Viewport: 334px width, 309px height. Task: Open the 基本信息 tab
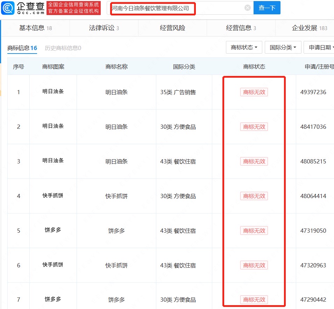tap(36, 28)
